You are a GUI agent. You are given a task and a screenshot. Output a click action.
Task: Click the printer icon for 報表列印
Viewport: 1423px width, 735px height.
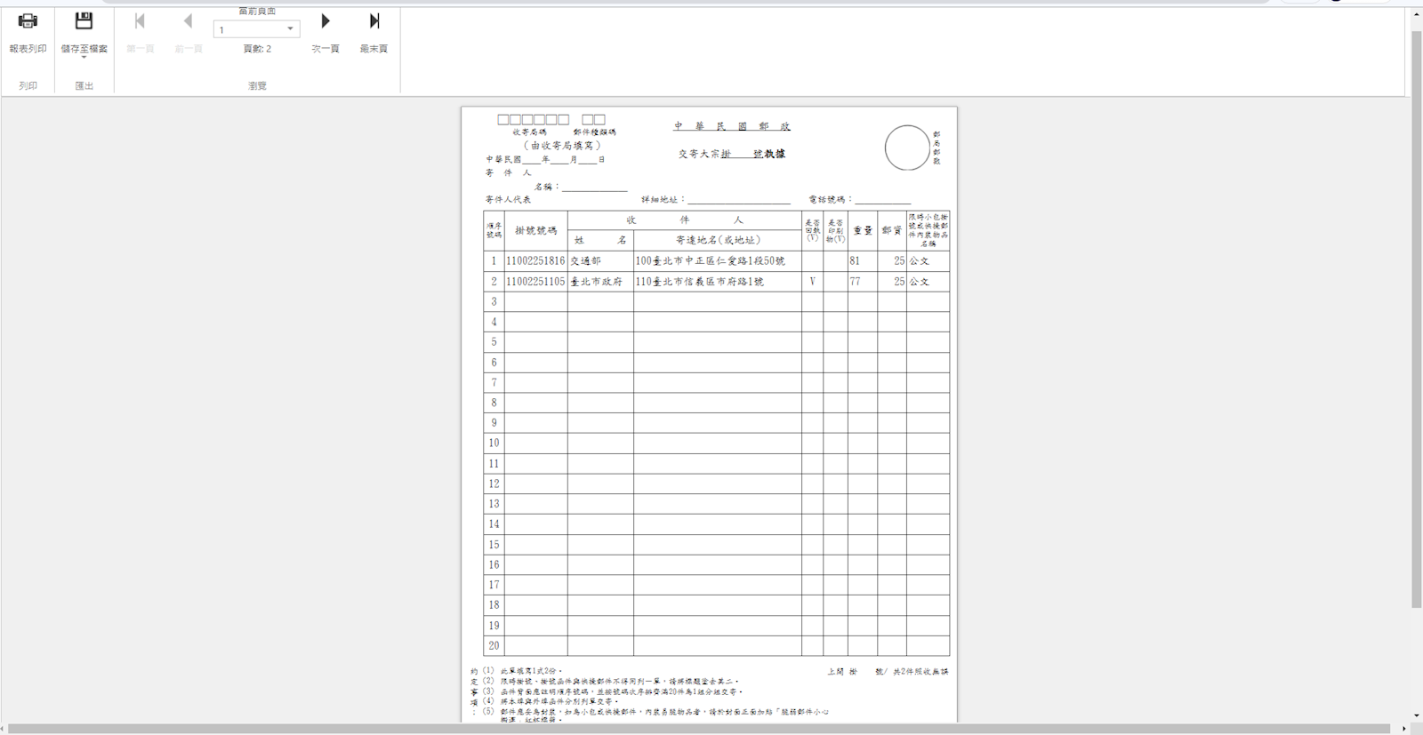tap(28, 21)
